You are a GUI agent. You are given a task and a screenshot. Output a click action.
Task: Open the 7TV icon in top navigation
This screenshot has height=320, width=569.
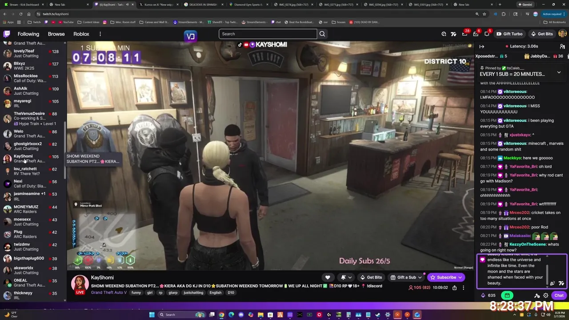(x=453, y=34)
